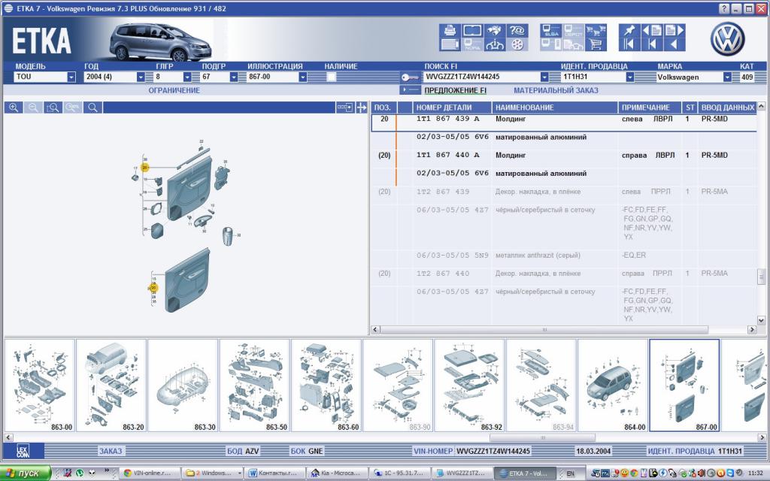
Task: Click the ОГРАНИЧЕНИЕ tab
Action: point(174,90)
